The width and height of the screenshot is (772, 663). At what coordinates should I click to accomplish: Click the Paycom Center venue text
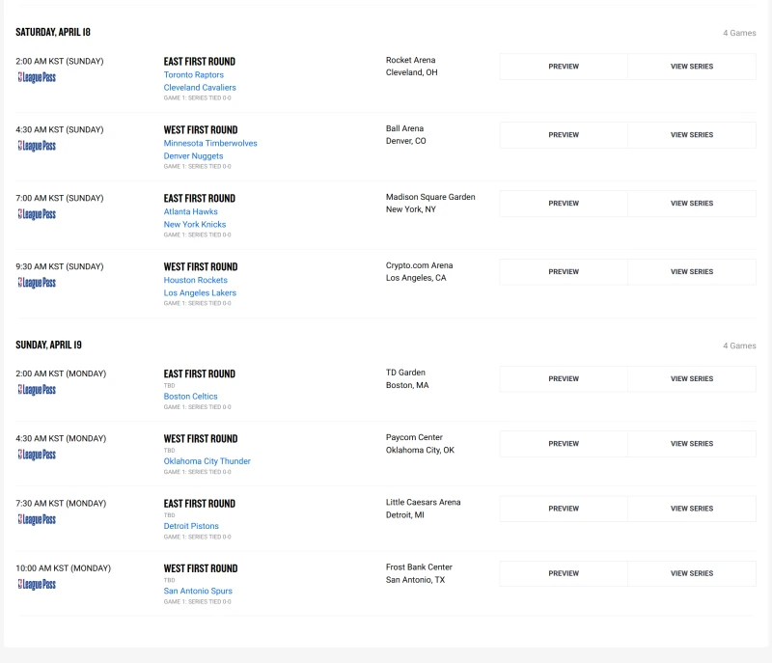(414, 437)
